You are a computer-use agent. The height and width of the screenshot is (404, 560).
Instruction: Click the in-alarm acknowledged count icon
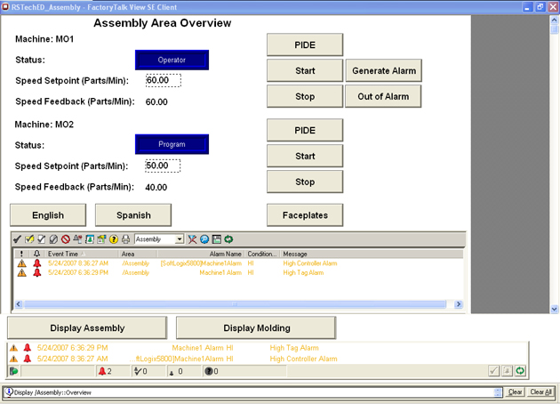[x=138, y=371]
